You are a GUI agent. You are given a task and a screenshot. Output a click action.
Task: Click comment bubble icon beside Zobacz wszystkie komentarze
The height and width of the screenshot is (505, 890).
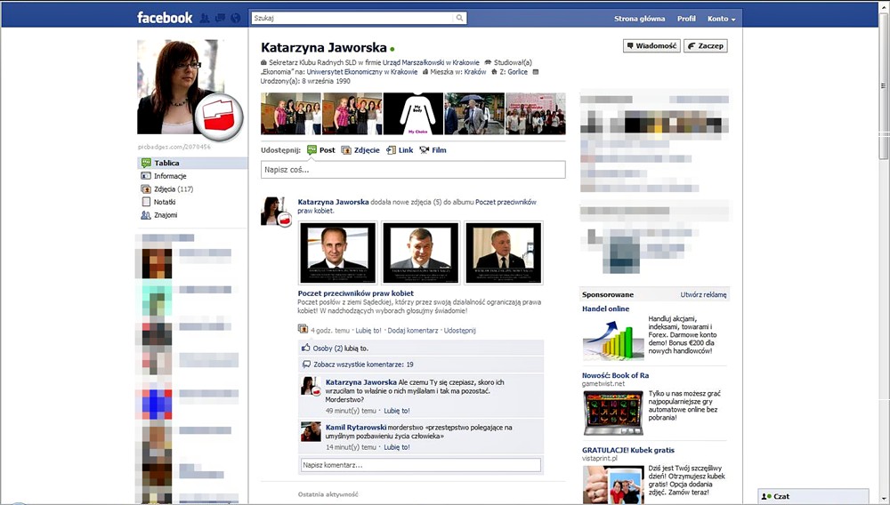click(x=306, y=364)
